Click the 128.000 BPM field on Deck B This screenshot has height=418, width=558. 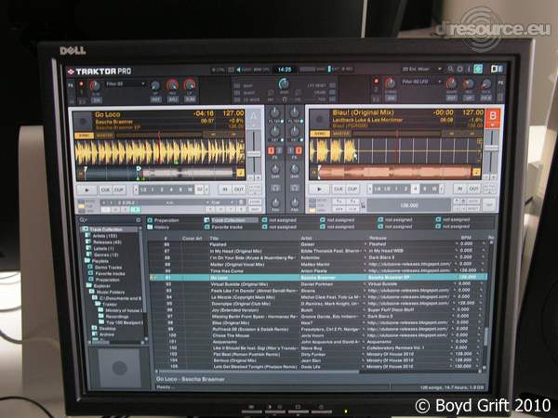point(409,205)
